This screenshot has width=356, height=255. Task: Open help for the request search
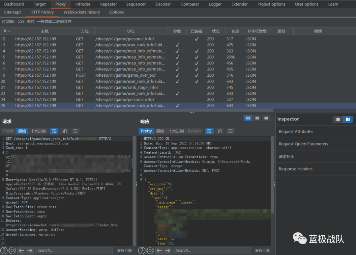click(4, 250)
